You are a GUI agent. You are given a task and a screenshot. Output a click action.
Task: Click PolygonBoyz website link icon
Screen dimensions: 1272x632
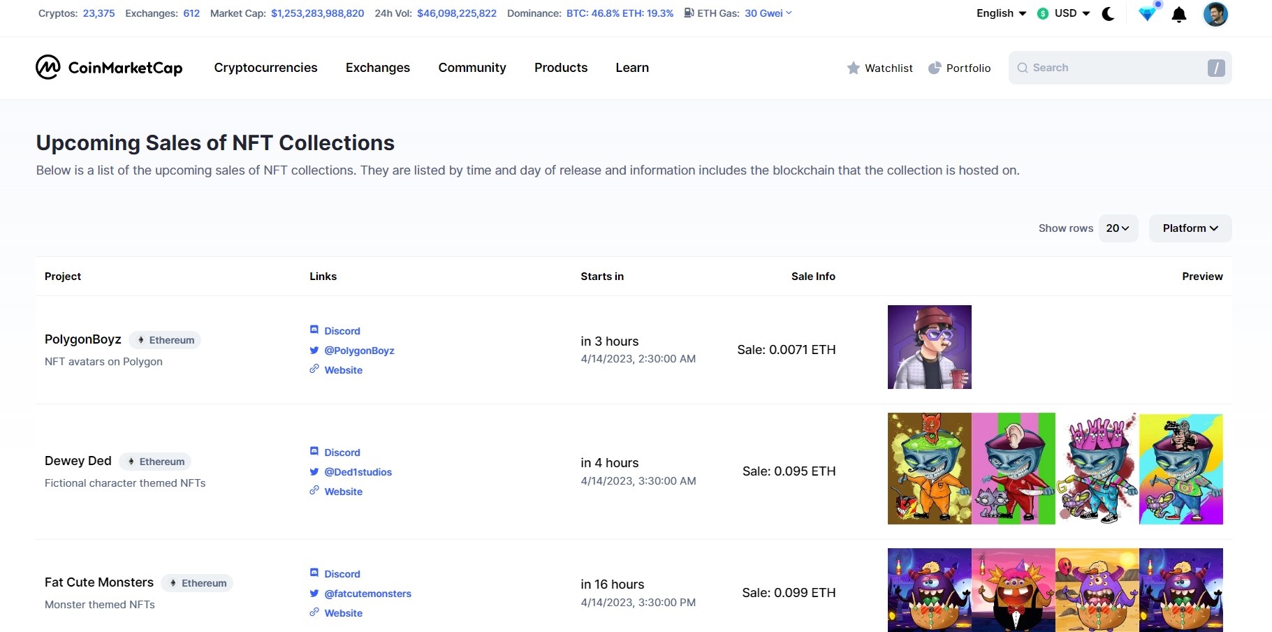[x=314, y=369]
